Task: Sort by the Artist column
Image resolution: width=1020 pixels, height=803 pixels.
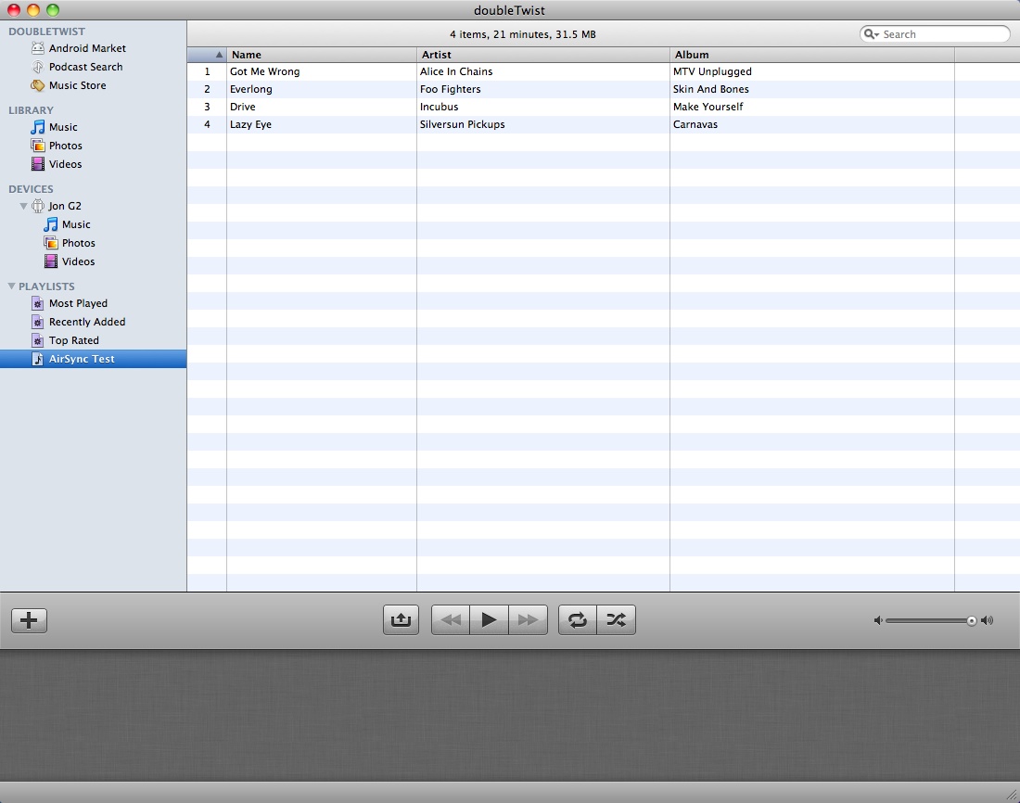Action: tap(543, 55)
